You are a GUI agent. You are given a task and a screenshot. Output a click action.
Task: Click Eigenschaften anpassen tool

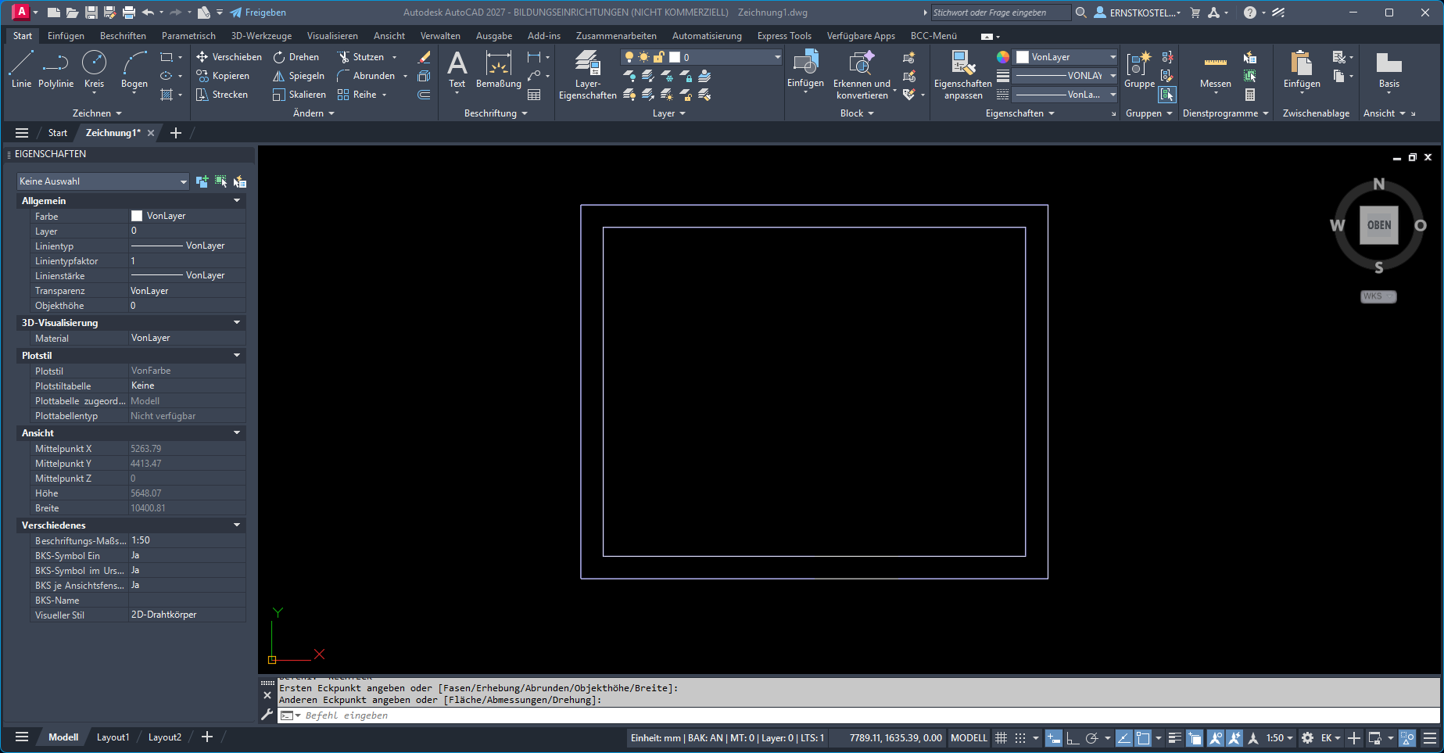(x=962, y=75)
